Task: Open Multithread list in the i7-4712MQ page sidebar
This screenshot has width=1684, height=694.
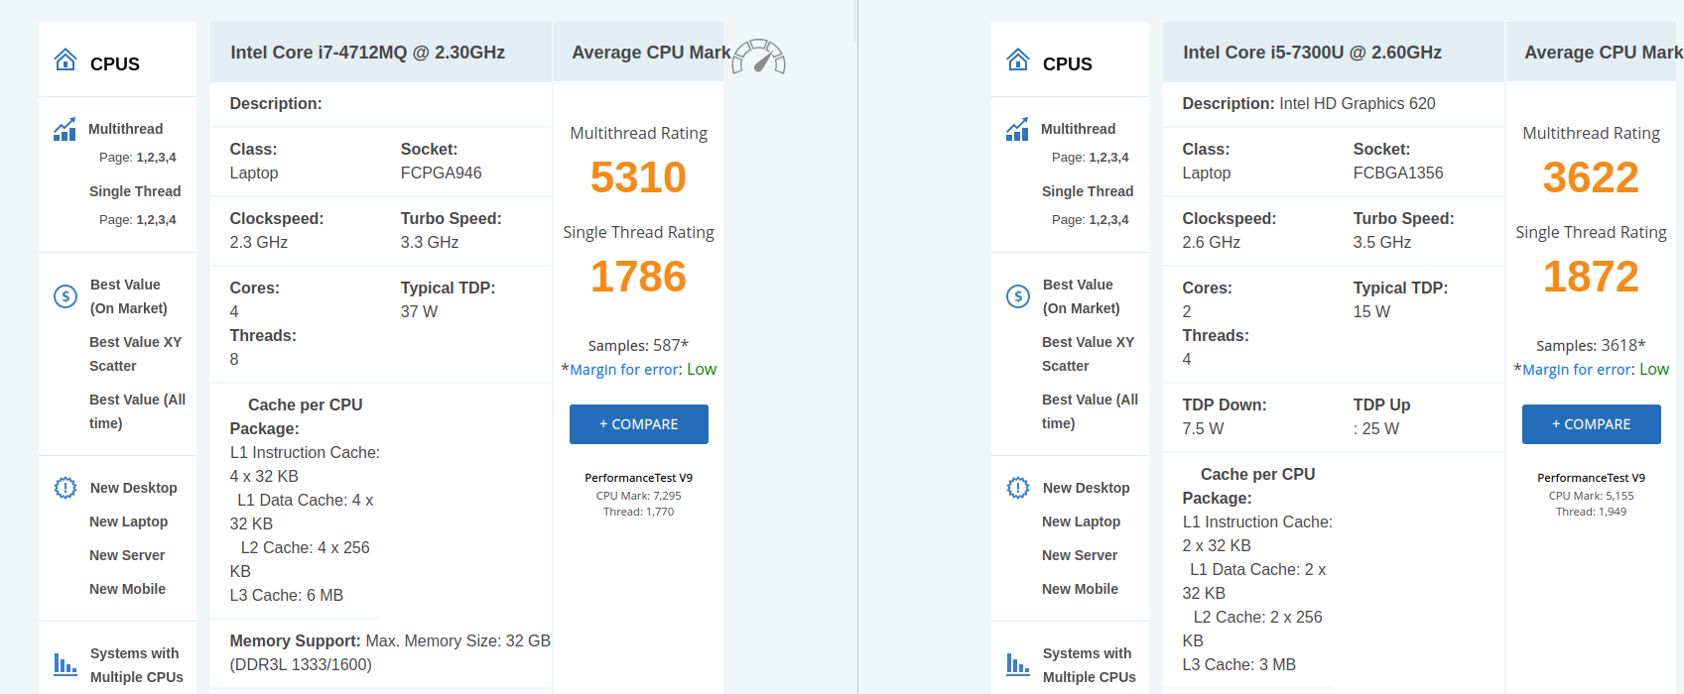Action: (125, 129)
